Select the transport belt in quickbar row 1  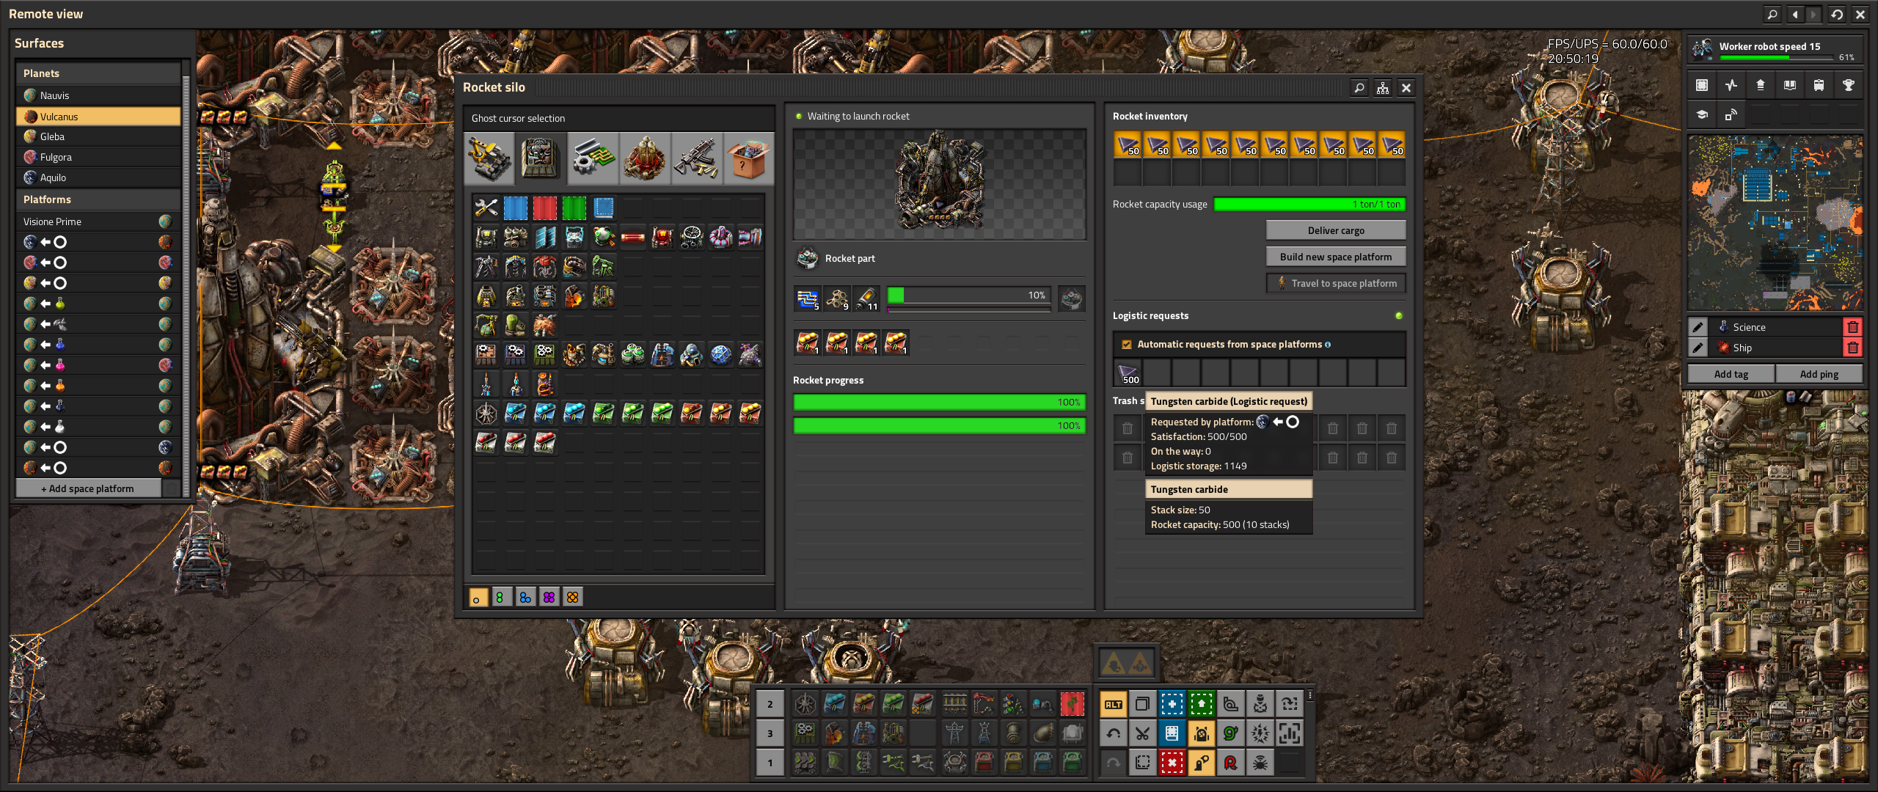point(805,763)
